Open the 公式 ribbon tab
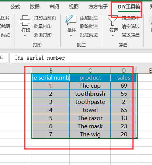The height and width of the screenshot is (165, 152). (x=15, y=7)
